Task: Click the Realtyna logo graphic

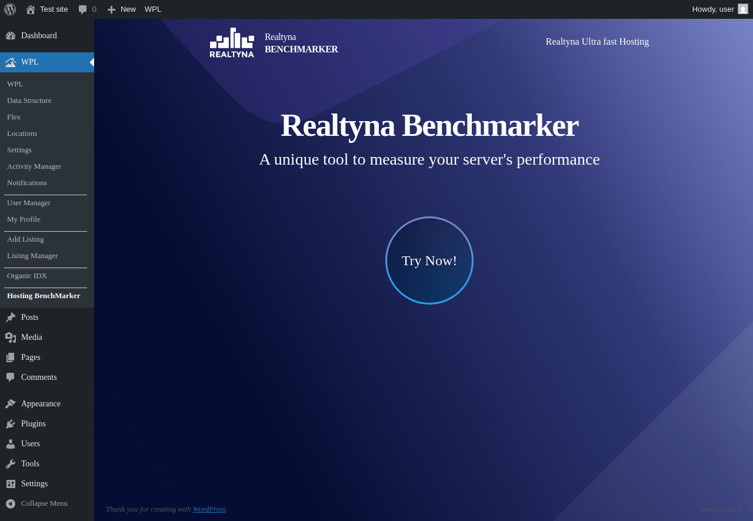Action: tap(232, 43)
